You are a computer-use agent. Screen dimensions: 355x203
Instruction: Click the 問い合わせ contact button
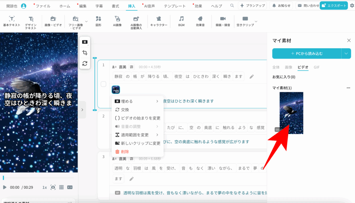308,6
